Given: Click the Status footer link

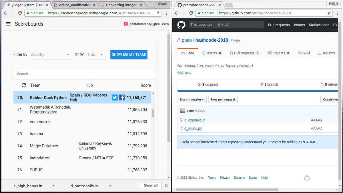Looking at the screenshot, I should pos(253,178).
